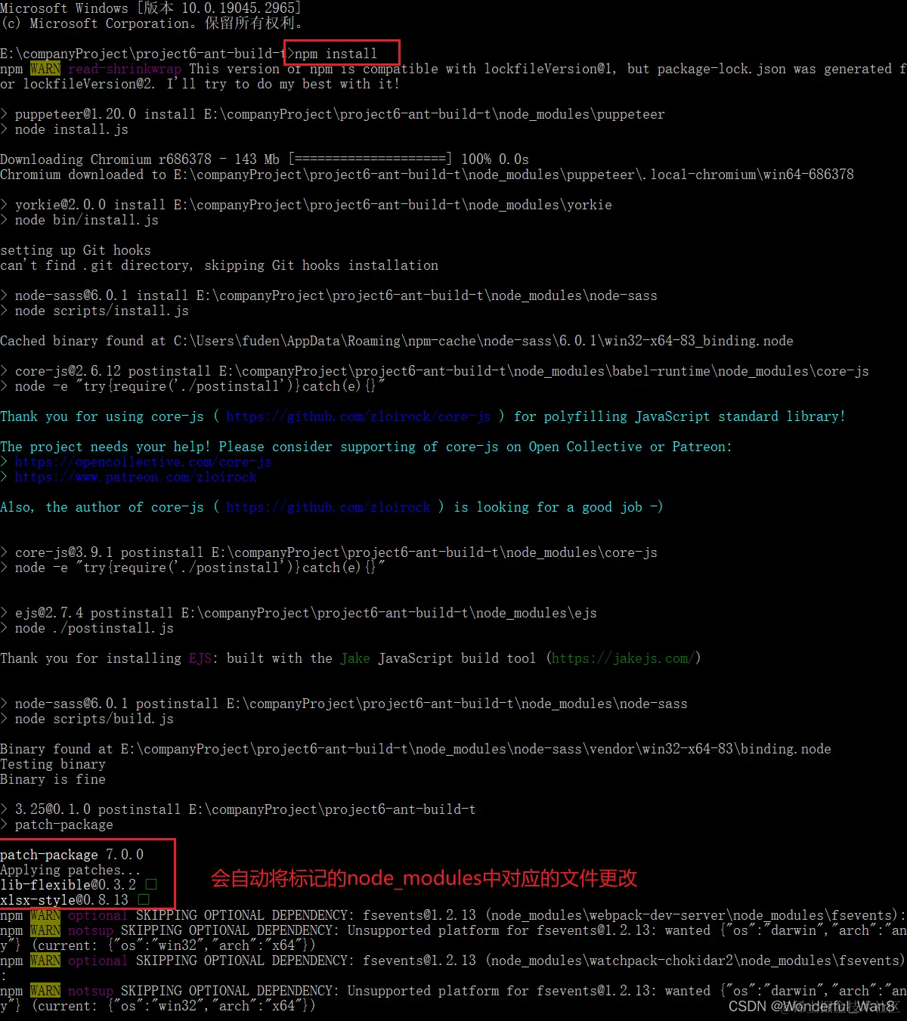Viewport: 907px width, 1021px height.
Task: Click the 'Chromium downloaded to' path line
Action: click(x=427, y=175)
